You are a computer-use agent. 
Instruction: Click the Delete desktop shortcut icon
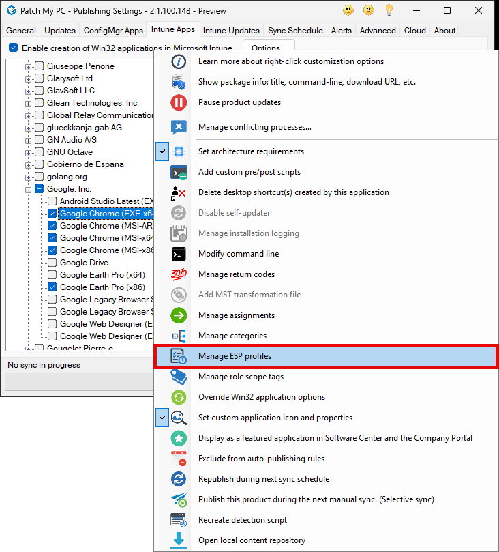coord(179,192)
